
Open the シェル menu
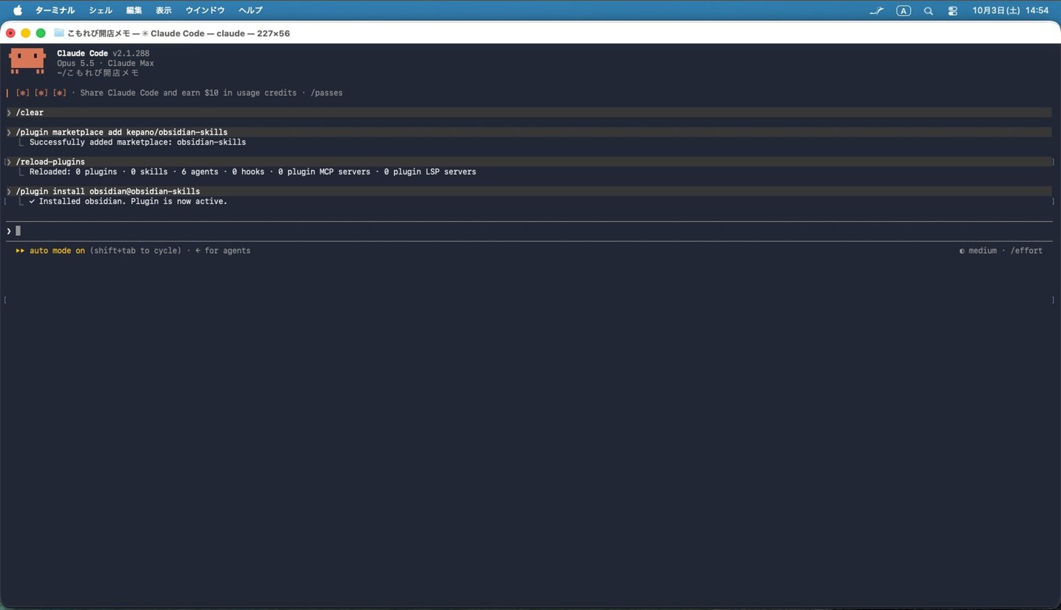101,11
